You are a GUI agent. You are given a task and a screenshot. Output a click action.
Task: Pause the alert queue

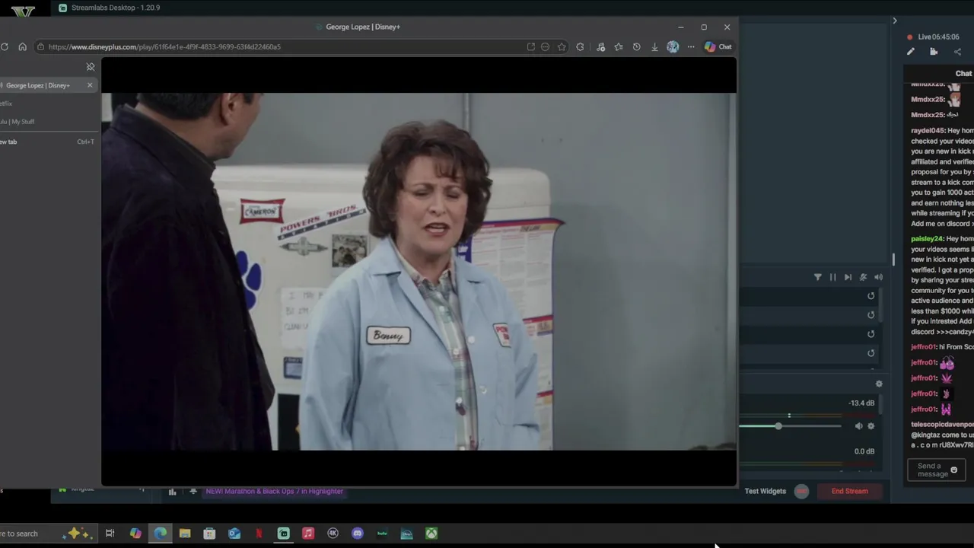(832, 277)
